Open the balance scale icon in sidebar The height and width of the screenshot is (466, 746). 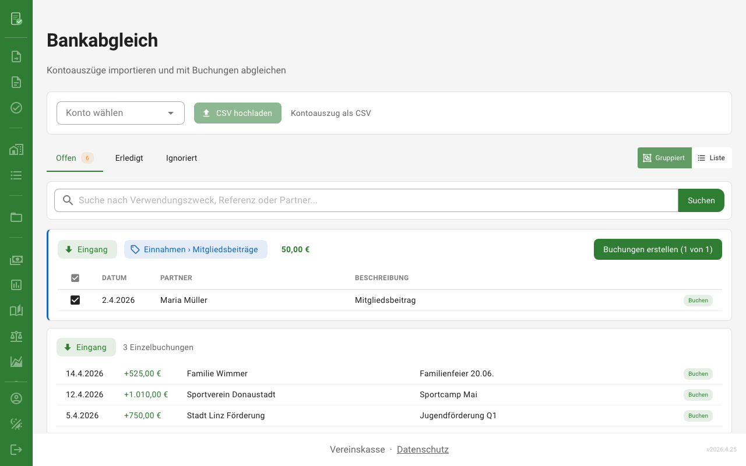point(16,336)
